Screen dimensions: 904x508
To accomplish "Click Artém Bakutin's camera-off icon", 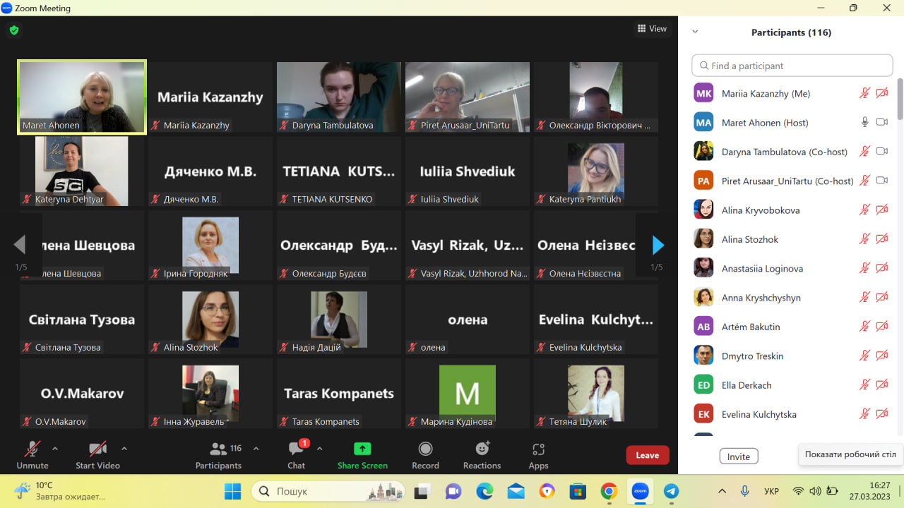I will pos(881,327).
